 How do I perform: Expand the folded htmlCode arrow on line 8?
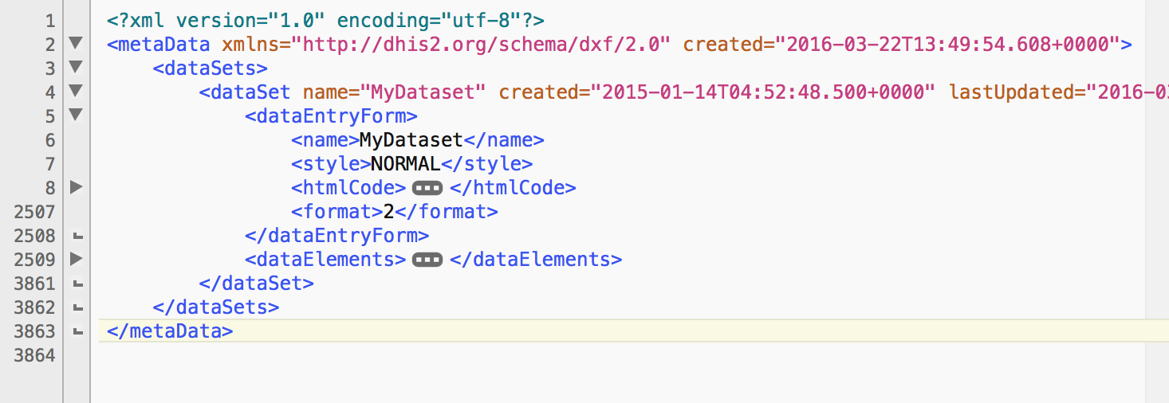coord(76,187)
